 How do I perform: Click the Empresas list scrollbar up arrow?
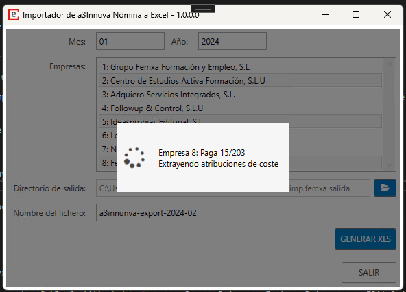pyautogui.click(x=389, y=64)
